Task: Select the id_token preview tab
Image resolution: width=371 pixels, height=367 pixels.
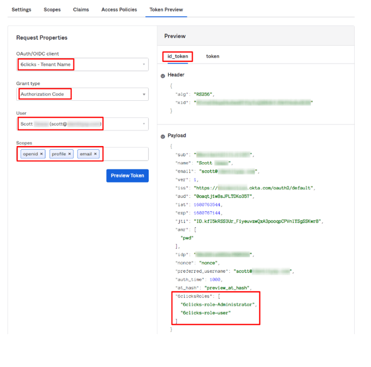Action: [x=178, y=56]
